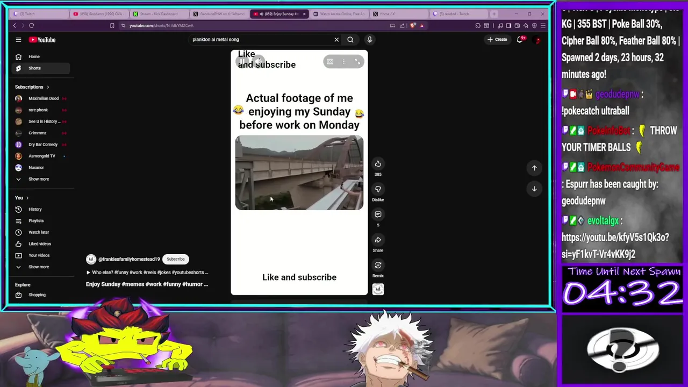
Task: Switch to the GeodudePNW on X tab
Action: tap(219, 13)
